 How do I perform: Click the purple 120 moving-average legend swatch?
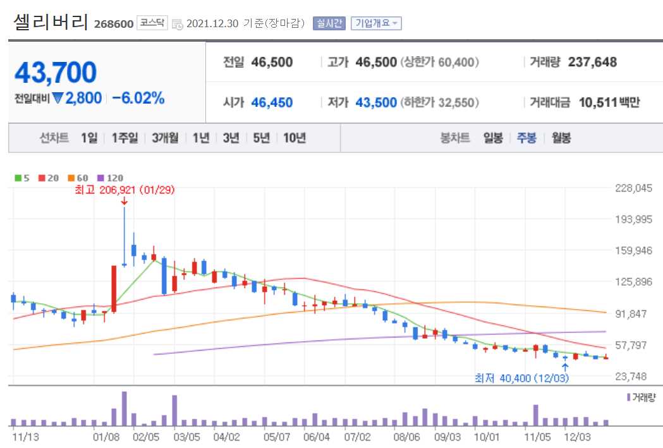click(100, 178)
